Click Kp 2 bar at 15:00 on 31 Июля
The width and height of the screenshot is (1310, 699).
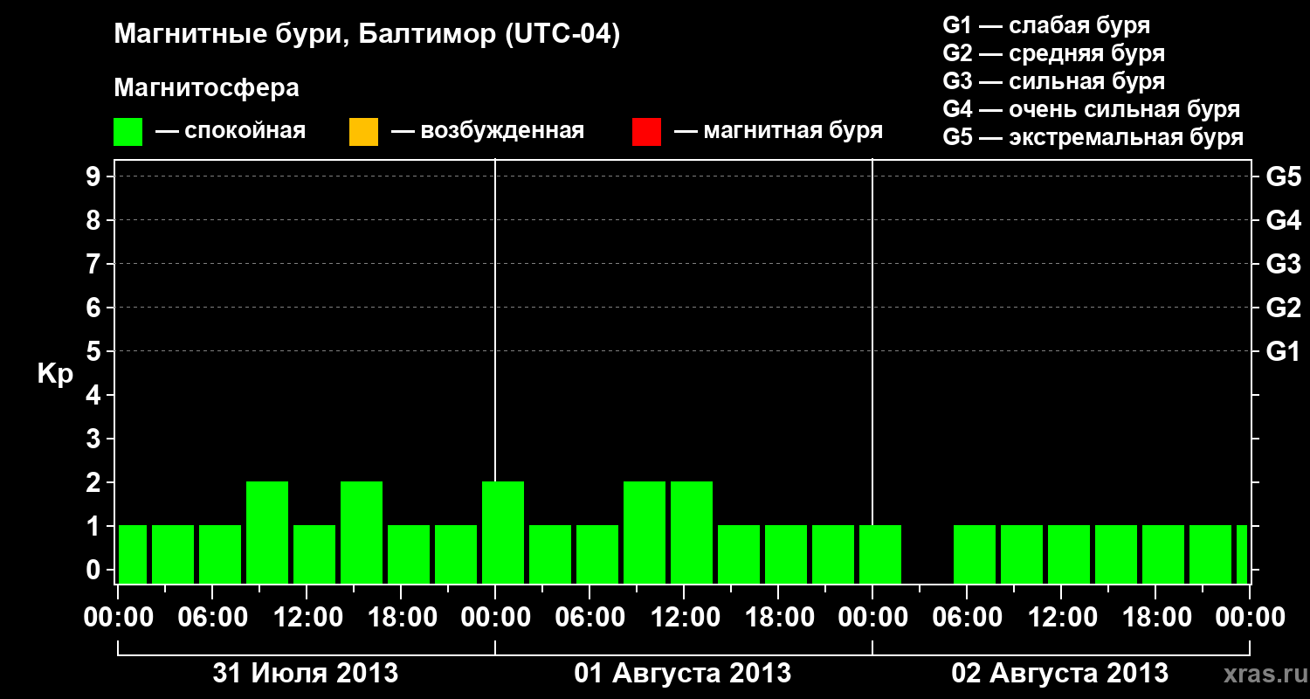(362, 532)
